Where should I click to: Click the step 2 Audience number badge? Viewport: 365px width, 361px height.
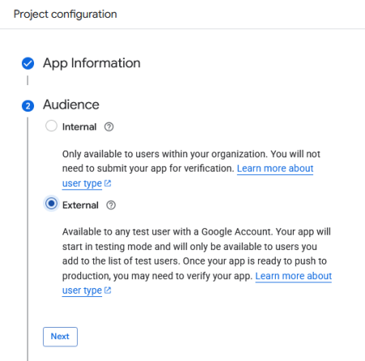tap(28, 105)
